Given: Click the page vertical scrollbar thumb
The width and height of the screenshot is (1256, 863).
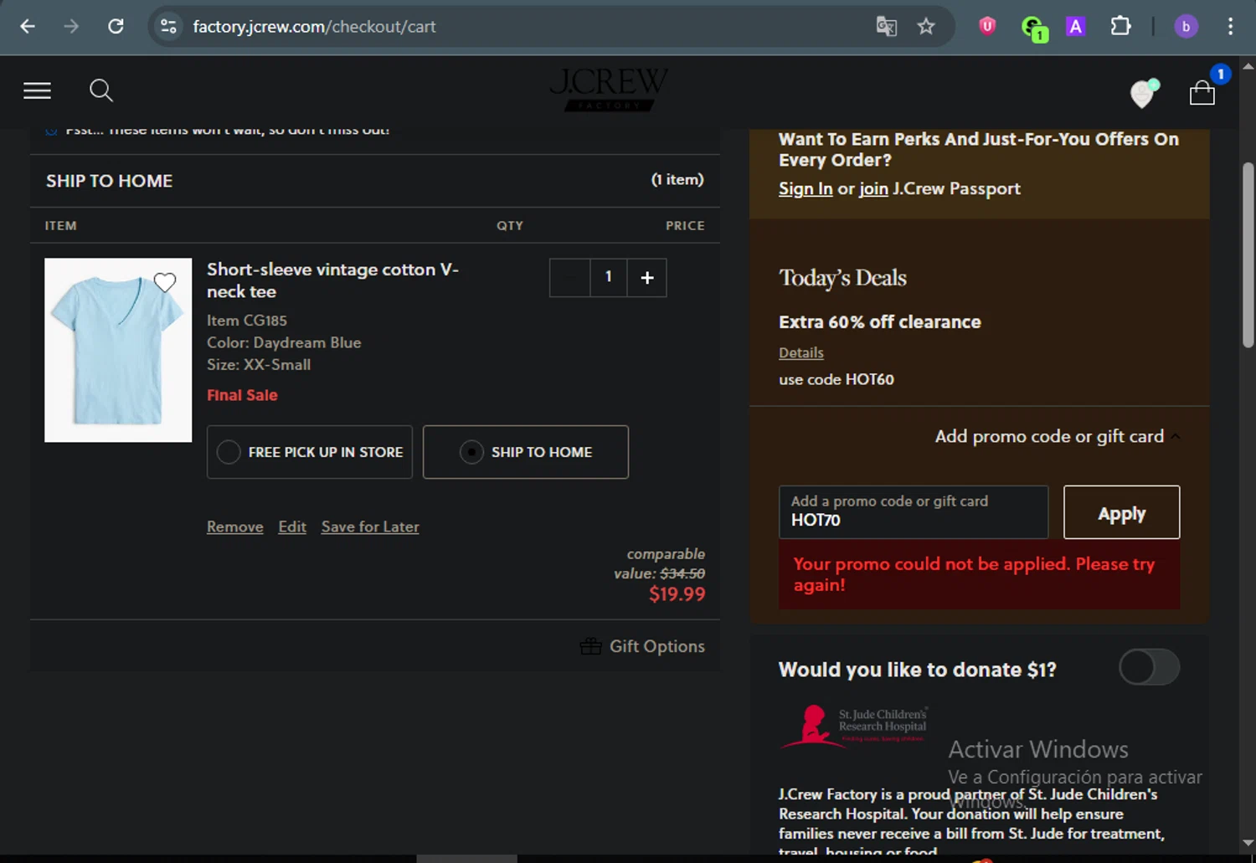Looking at the screenshot, I should coord(1248,255).
